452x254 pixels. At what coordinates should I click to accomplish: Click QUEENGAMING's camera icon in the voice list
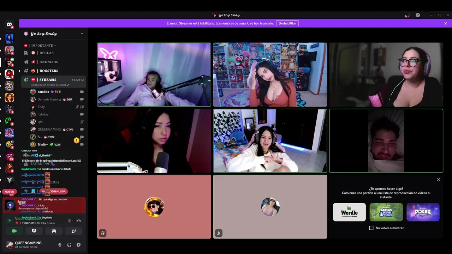(82, 129)
